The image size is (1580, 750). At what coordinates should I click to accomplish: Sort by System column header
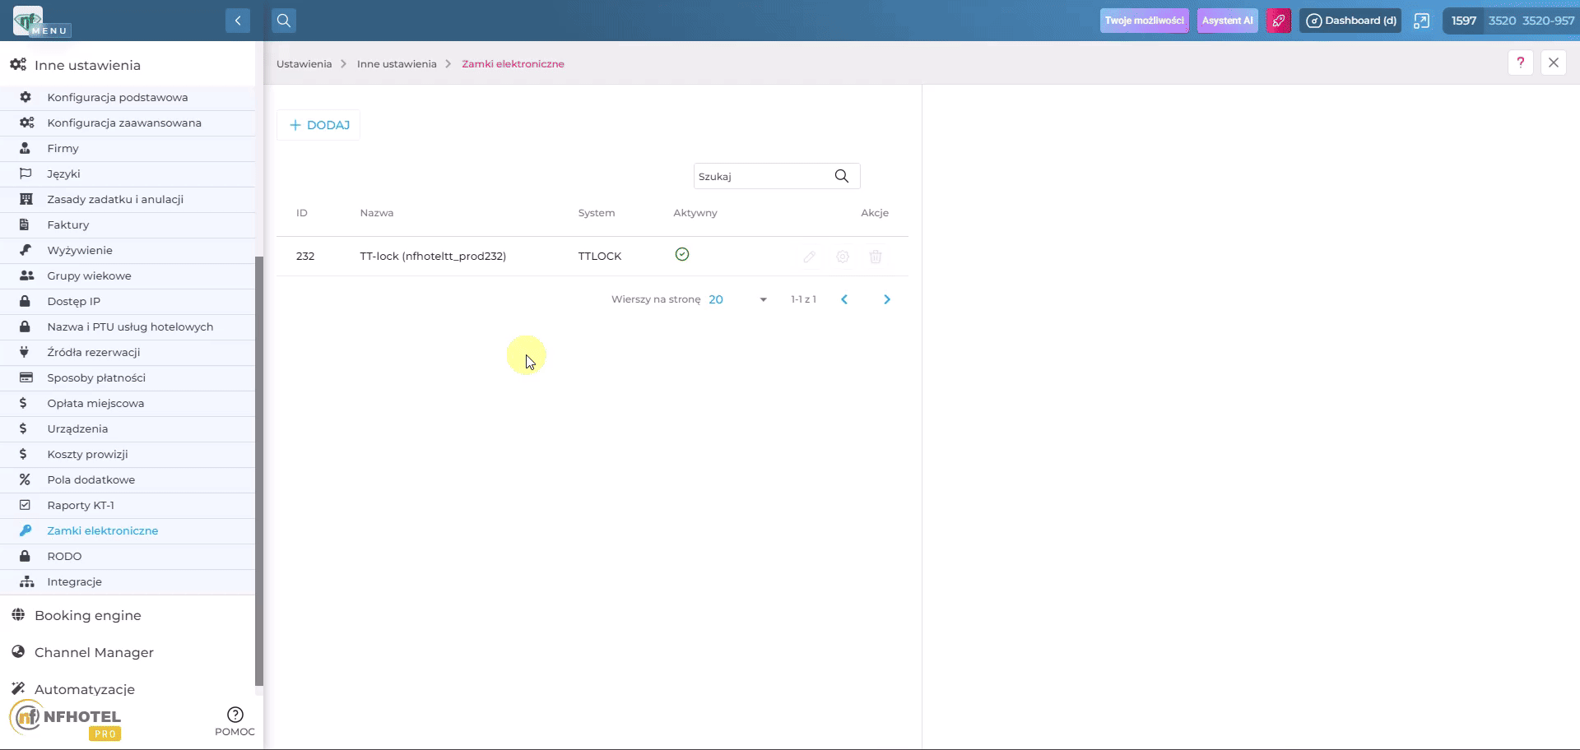click(596, 213)
